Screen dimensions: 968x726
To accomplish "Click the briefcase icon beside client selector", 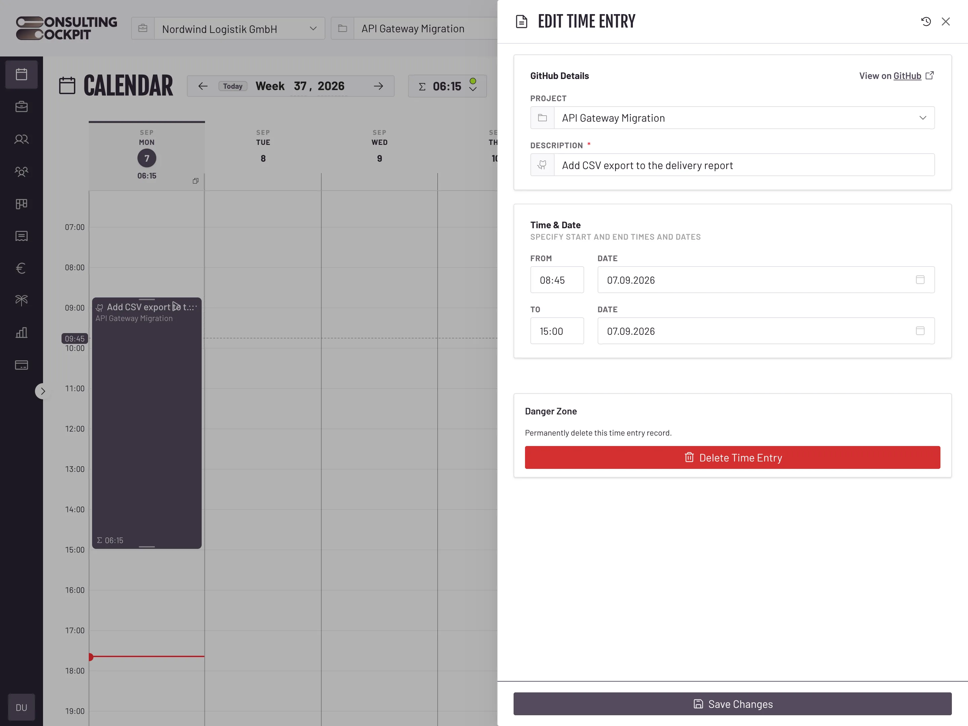I will (x=143, y=29).
